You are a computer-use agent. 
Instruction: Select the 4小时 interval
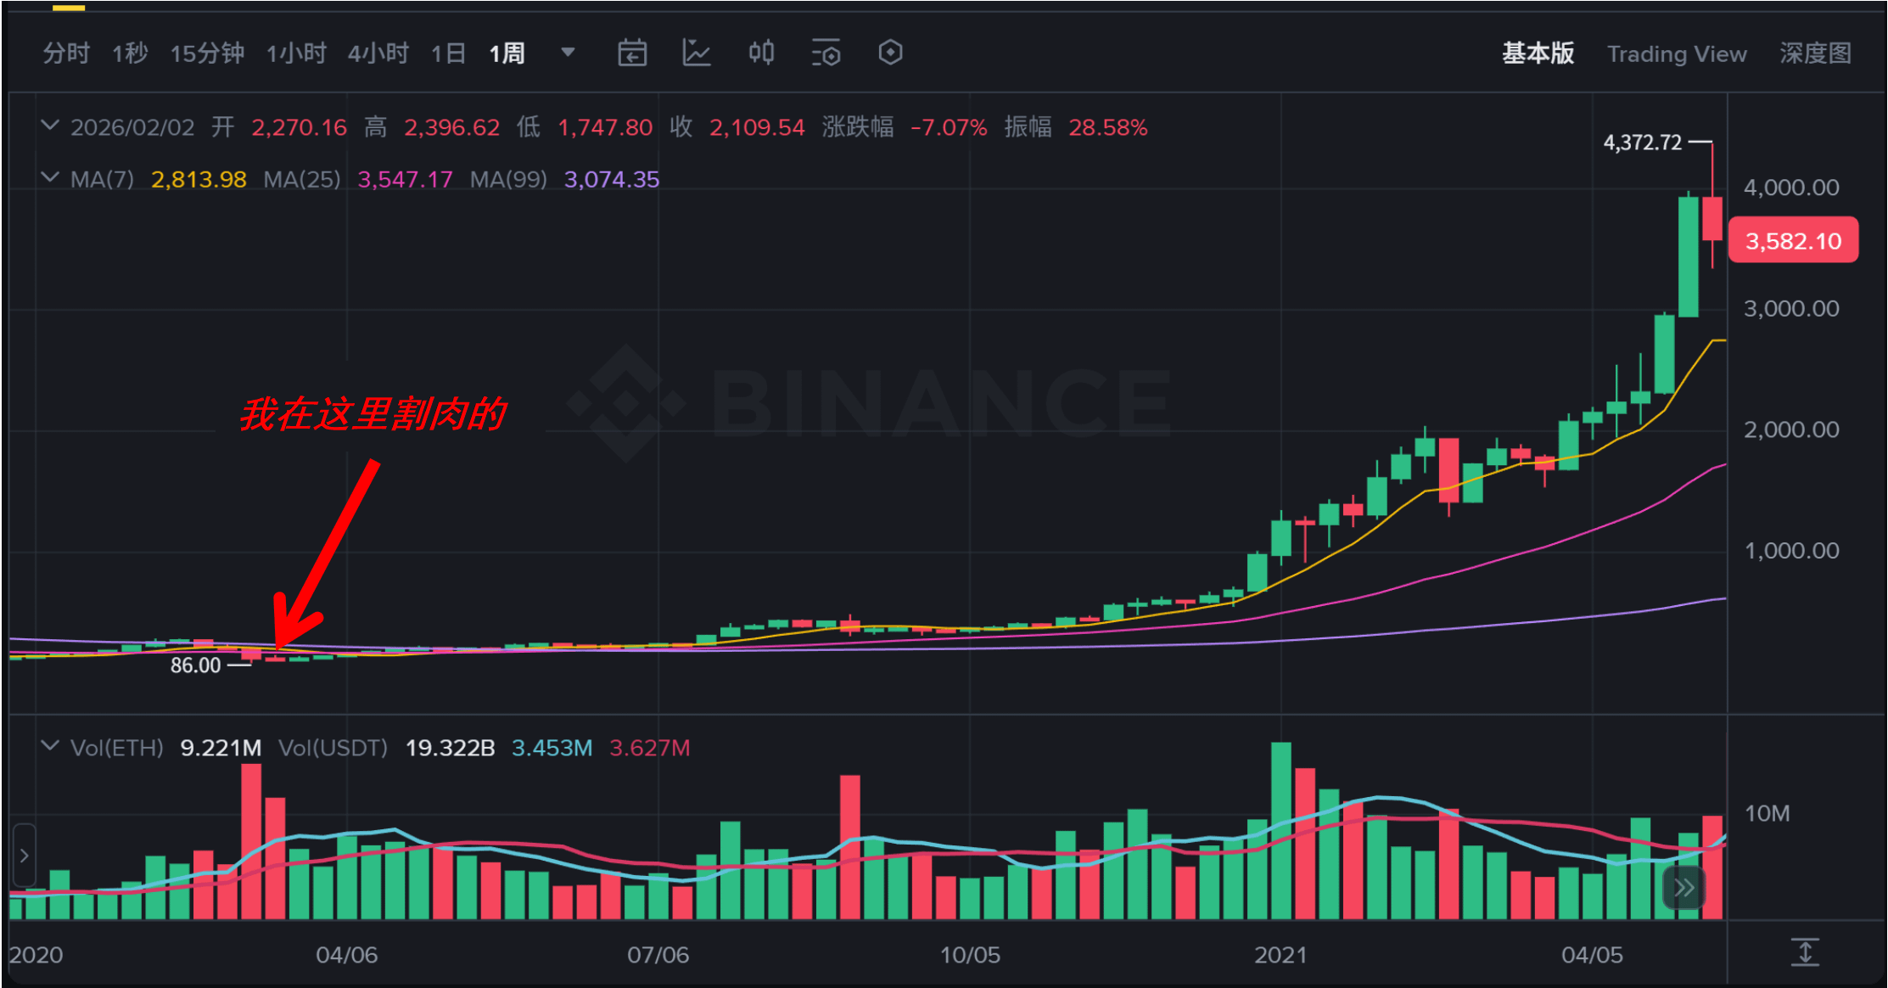[x=378, y=54]
